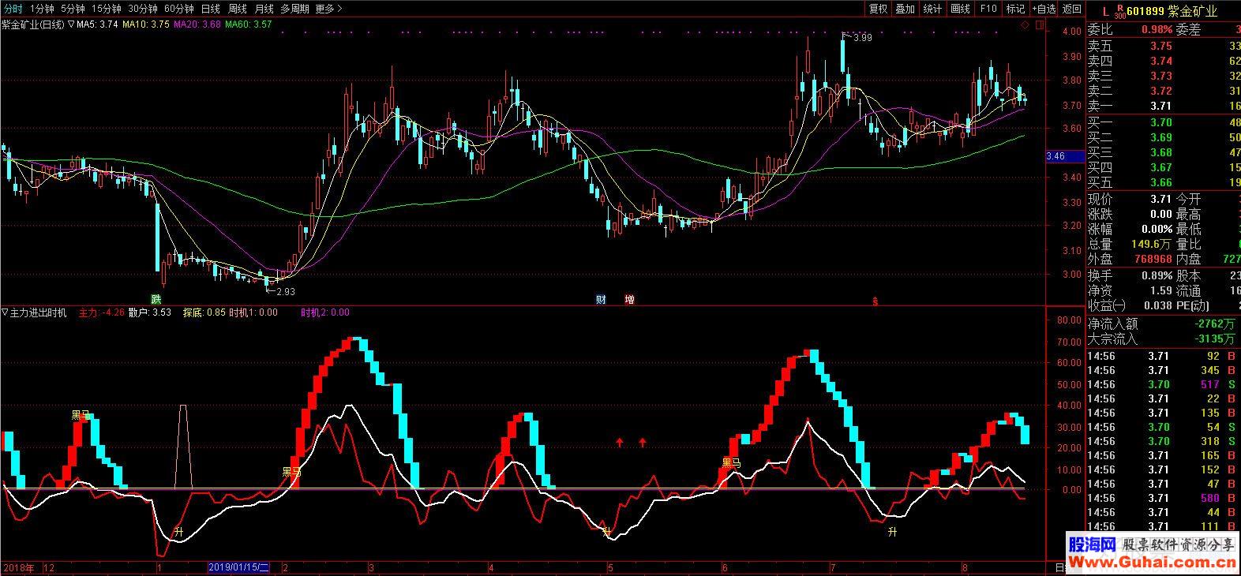Click the 买一 3.70 bid row

tap(1164, 122)
